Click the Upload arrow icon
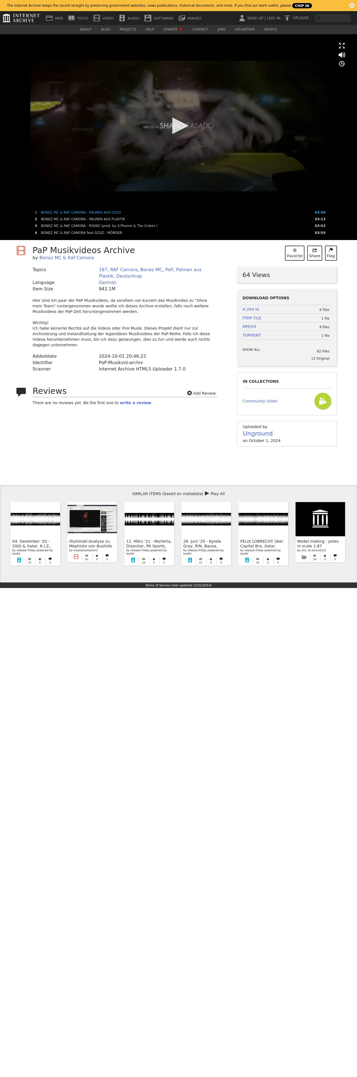The width and height of the screenshot is (357, 1077). click(x=287, y=18)
